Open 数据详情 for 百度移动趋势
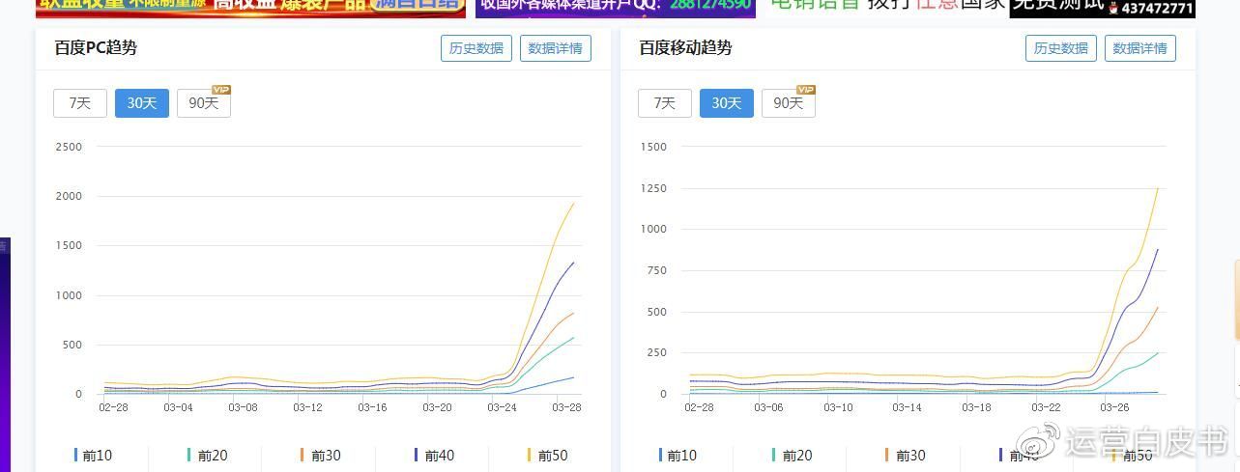Image resolution: width=1240 pixels, height=472 pixels. pyautogui.click(x=1140, y=48)
